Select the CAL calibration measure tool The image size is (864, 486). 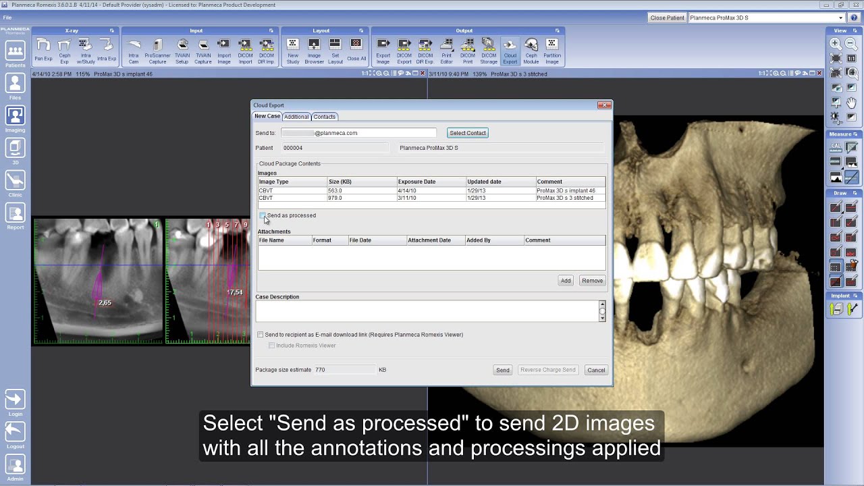coord(836,147)
